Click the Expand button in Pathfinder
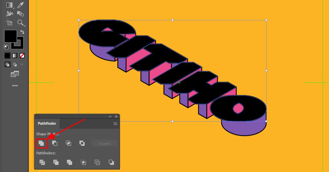Image resolution: width=329 pixels, height=172 pixels. 104,143
